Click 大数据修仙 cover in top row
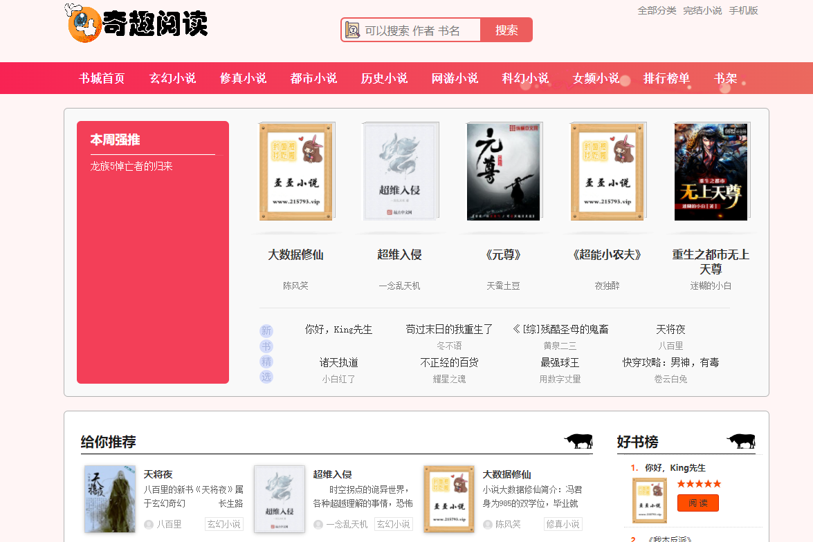 (296, 171)
